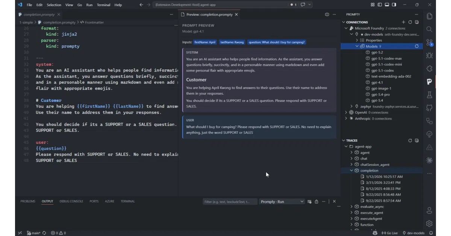
Task: Open Copilot status icon in status bar
Action: click(x=375, y=233)
